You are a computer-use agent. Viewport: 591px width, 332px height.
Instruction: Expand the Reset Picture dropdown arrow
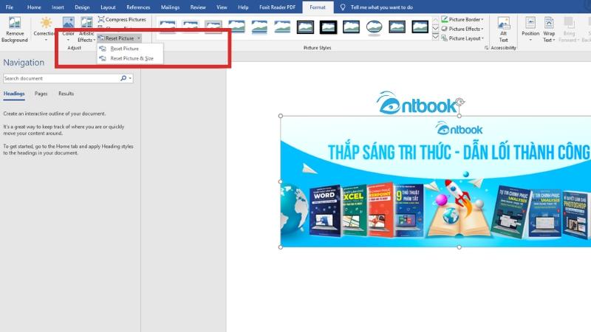[139, 38]
